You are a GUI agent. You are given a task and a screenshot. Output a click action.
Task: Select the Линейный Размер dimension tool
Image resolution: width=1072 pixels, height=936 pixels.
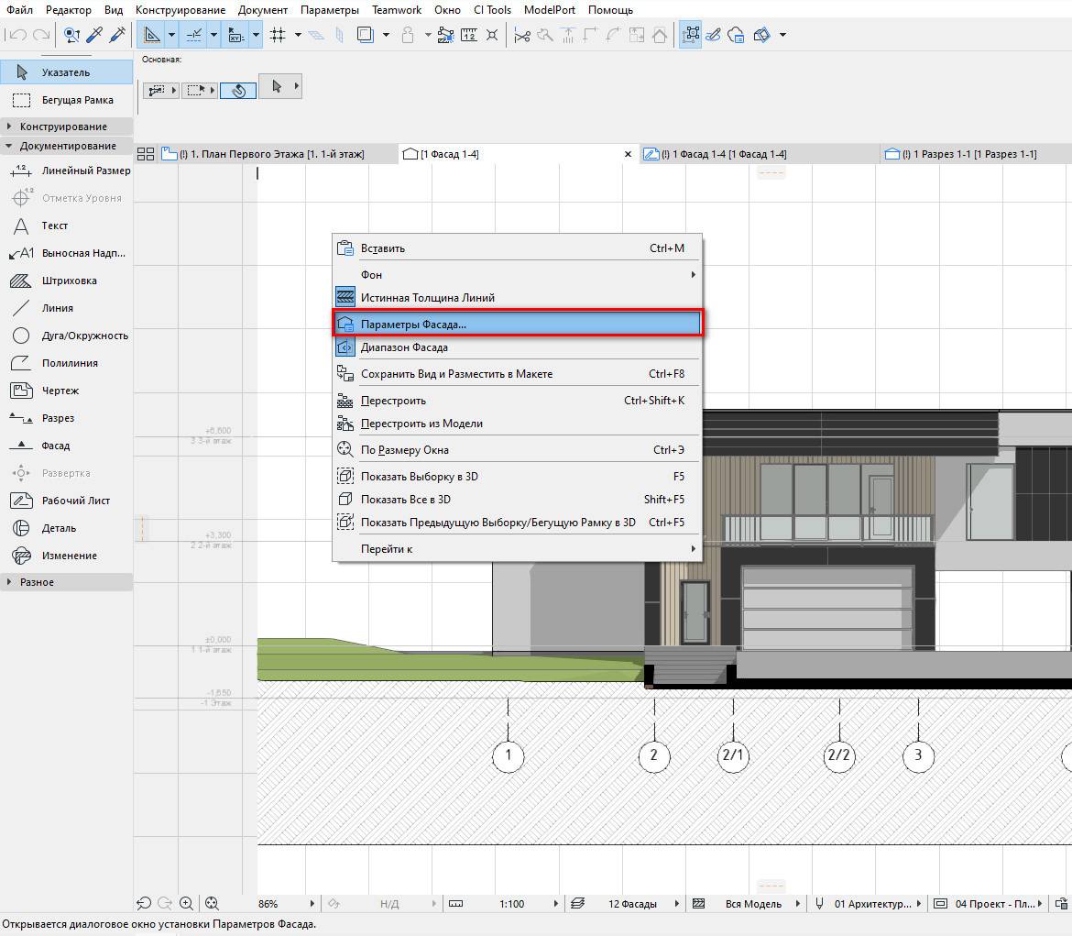pyautogui.click(x=85, y=171)
